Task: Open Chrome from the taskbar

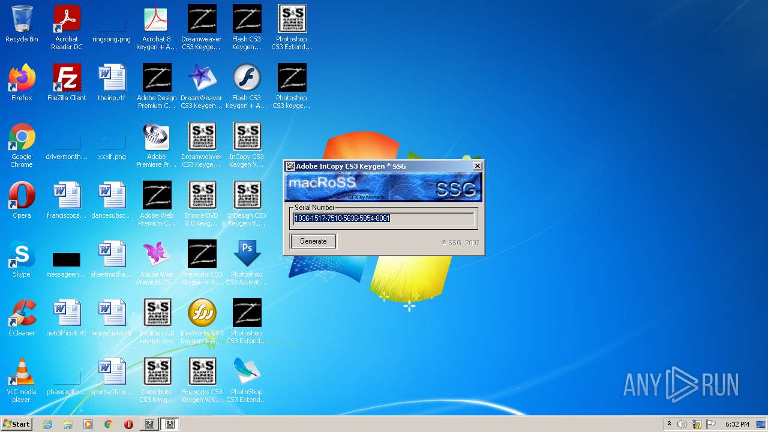Action: (x=109, y=424)
